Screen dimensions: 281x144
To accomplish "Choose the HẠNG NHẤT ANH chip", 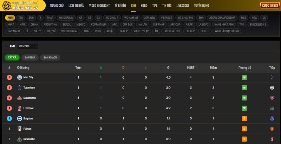I will (x=224, y=24).
